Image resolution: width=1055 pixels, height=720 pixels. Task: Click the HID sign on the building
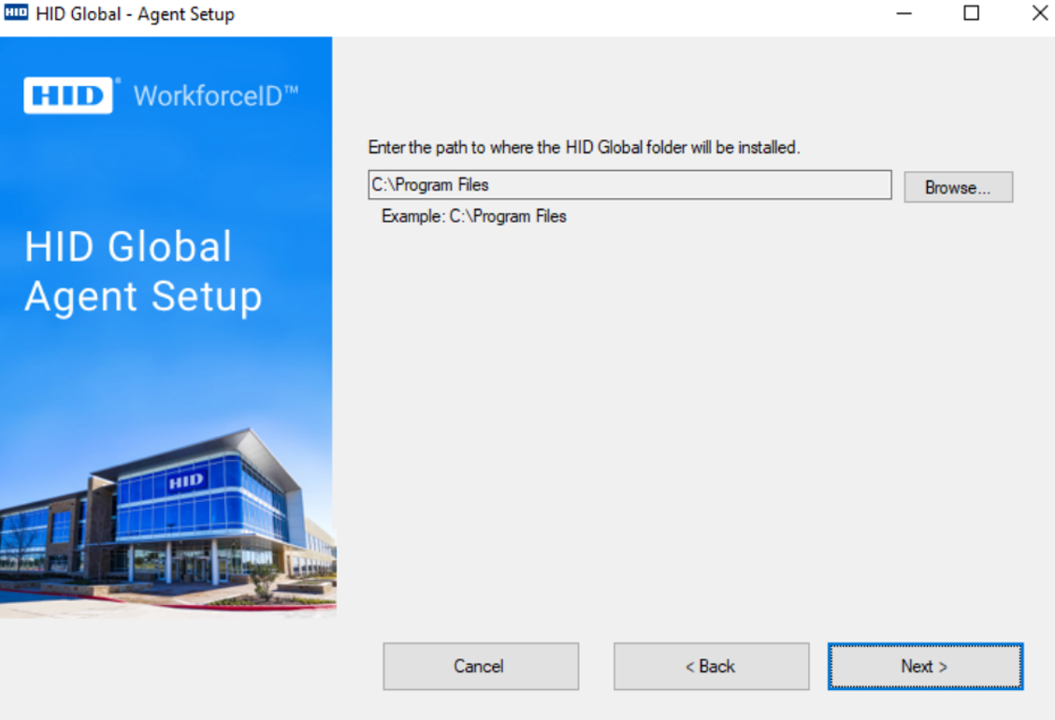[x=185, y=482]
